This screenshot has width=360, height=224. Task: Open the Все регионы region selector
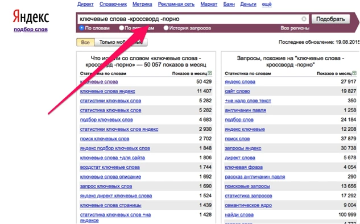pyautogui.click(x=295, y=28)
